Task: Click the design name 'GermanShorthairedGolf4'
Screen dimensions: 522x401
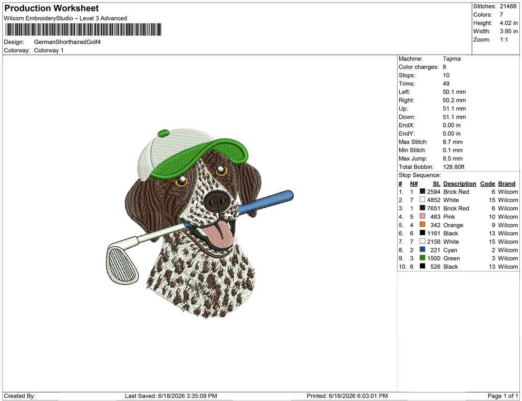Action: pos(67,42)
